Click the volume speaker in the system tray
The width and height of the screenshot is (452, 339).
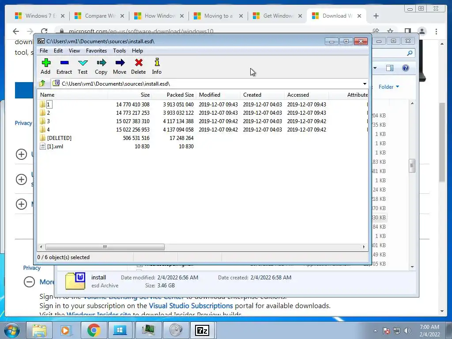407,331
